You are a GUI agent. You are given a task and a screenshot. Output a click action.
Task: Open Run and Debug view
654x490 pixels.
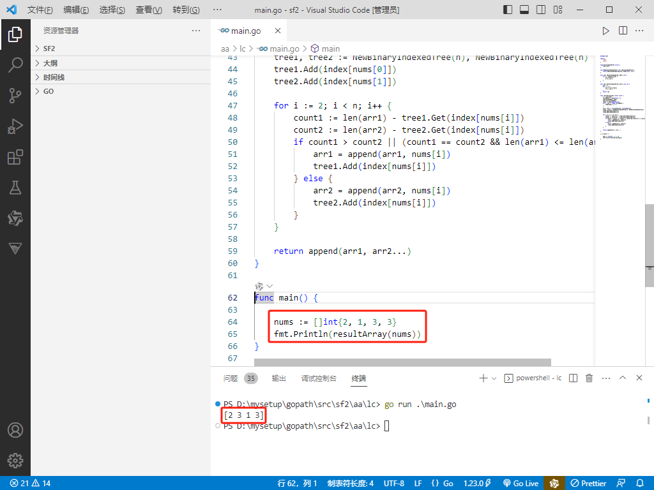point(15,126)
